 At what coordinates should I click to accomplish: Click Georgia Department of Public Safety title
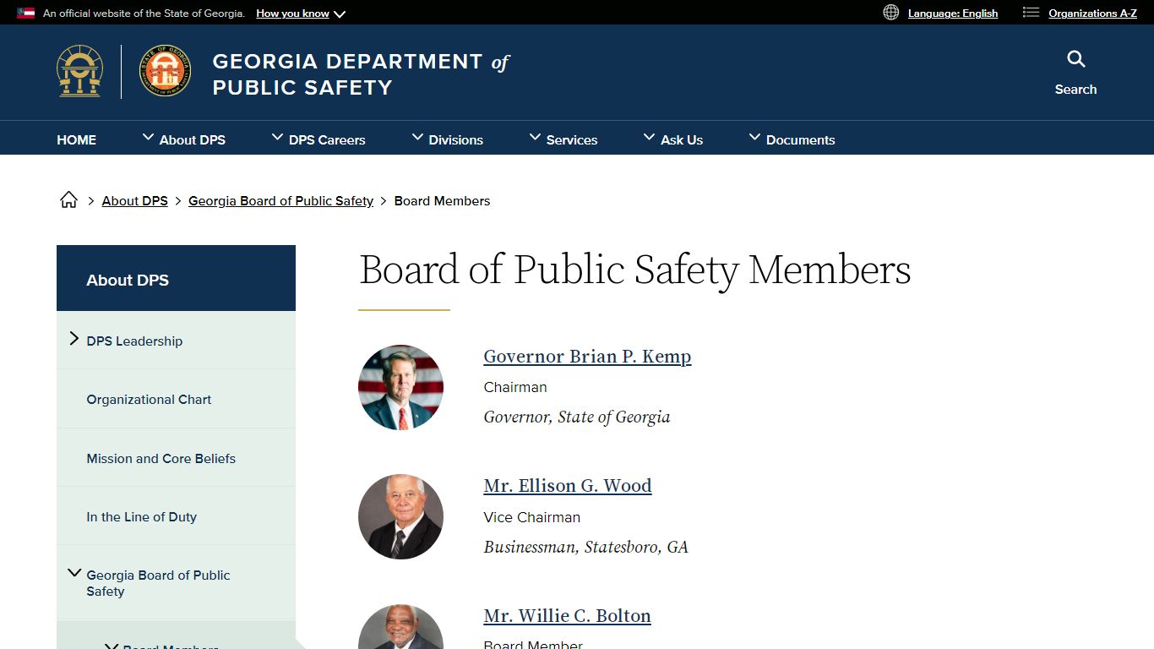[x=361, y=74]
